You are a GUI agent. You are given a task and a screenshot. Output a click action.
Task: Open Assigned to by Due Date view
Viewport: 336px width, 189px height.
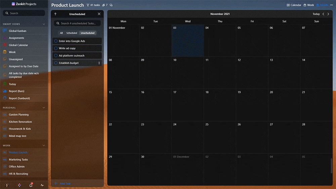[x=24, y=66]
